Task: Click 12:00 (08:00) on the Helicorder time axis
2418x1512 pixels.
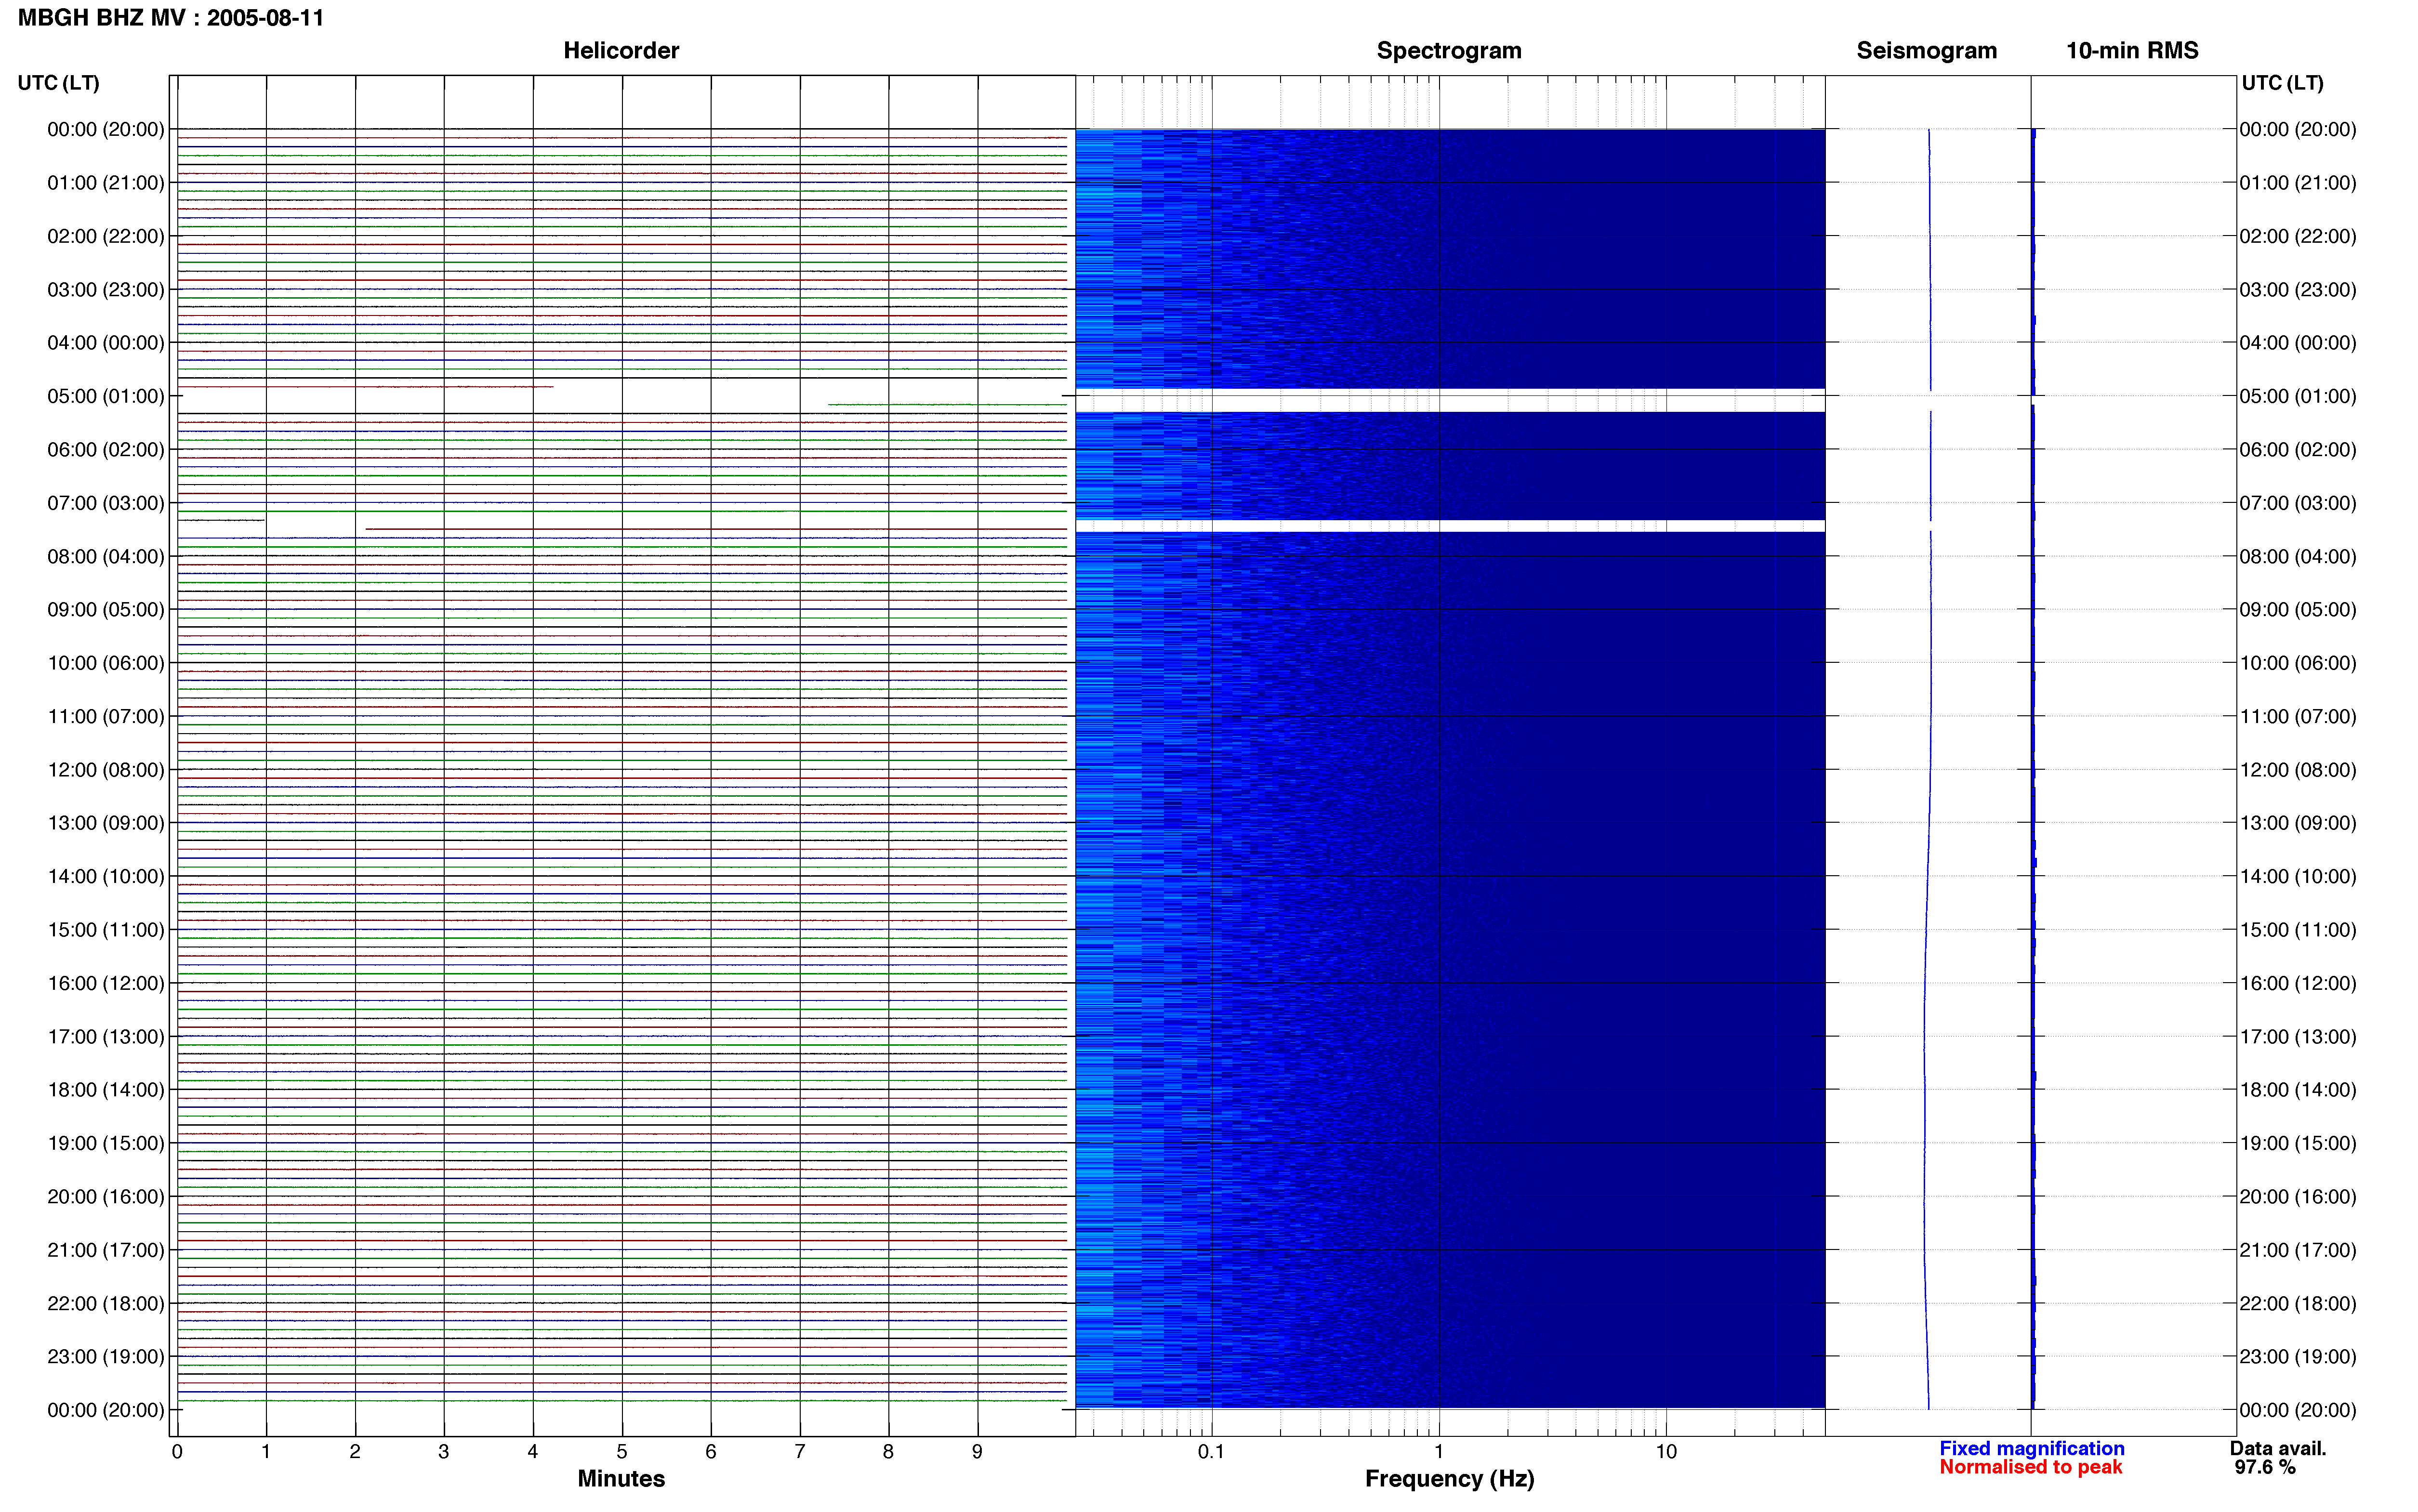Action: (106, 770)
